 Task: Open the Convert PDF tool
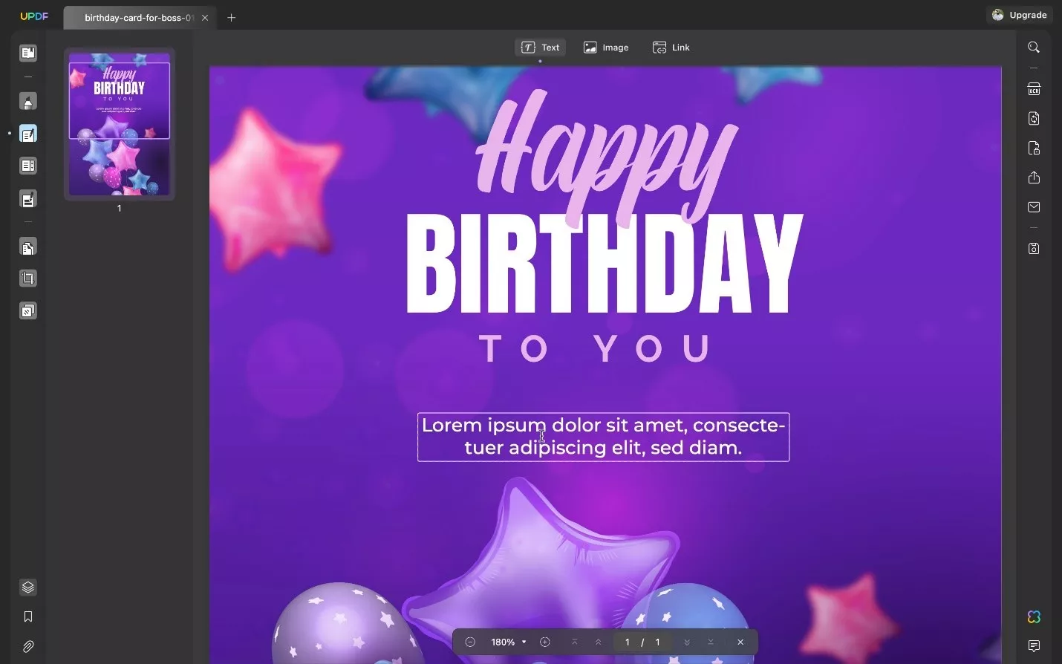coord(1034,118)
